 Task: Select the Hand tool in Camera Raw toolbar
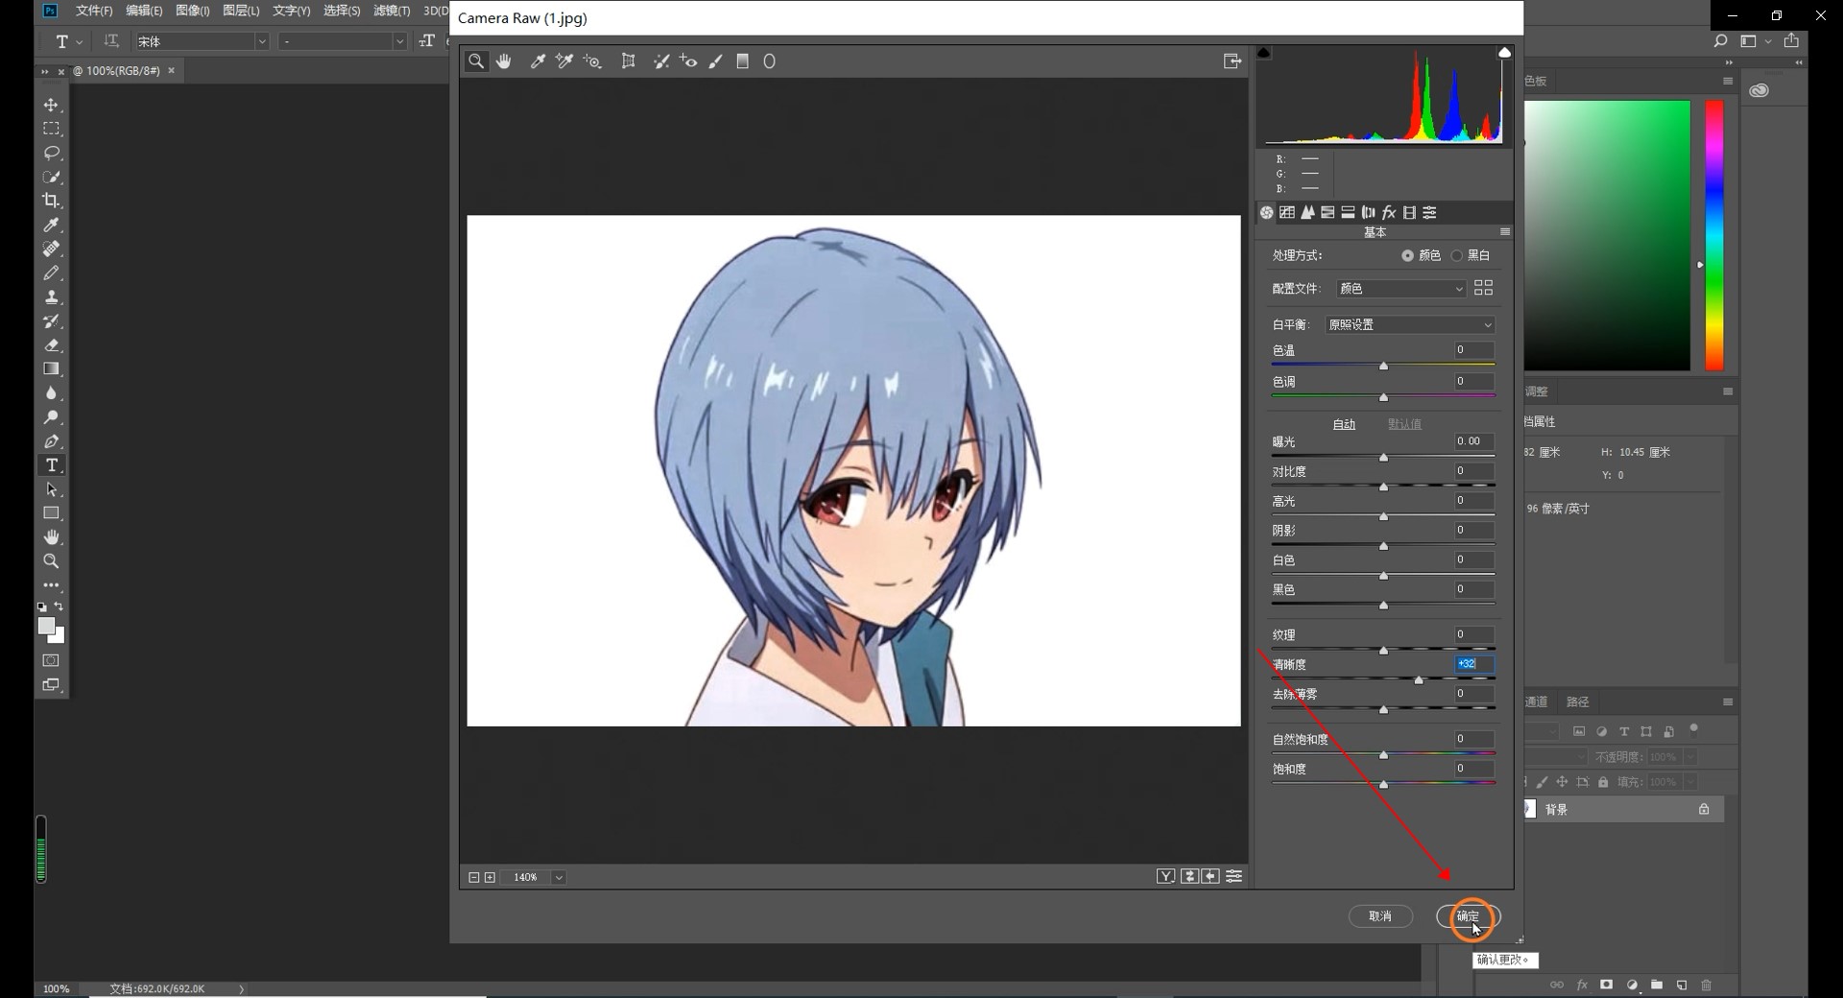tap(504, 61)
